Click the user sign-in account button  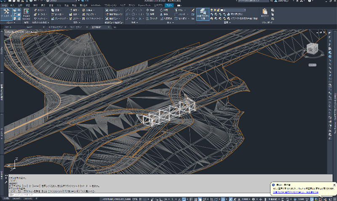point(282,1)
